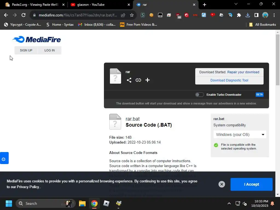
Task: Dismiss the cookie banner with X
Action: [221, 184]
